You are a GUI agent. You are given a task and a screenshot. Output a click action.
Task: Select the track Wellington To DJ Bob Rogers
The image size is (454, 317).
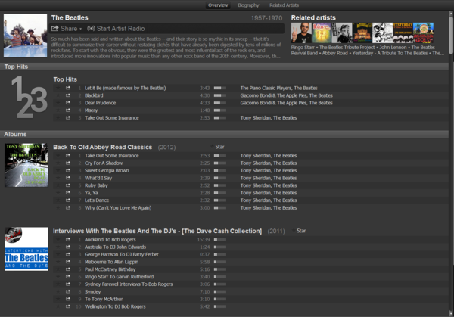[250, 306]
